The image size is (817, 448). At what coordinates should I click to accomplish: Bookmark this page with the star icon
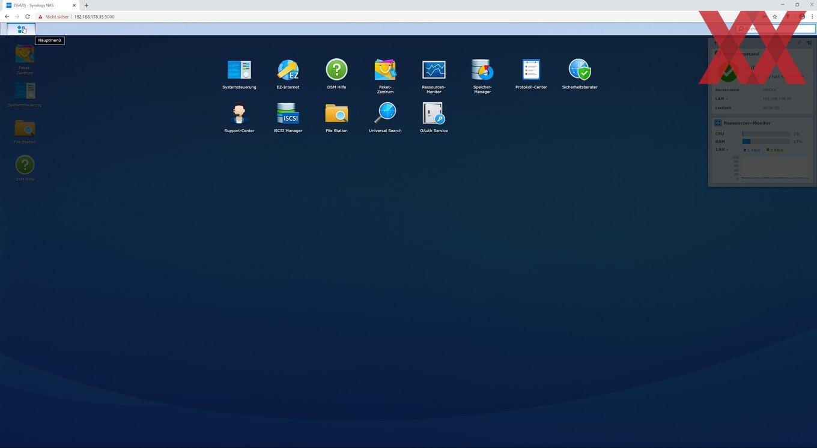click(x=775, y=16)
